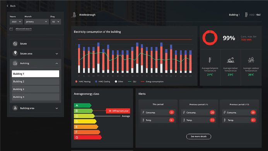Click the HDD thermometer icon in header
The height and width of the screenshot is (151, 268).
(x=246, y=15)
